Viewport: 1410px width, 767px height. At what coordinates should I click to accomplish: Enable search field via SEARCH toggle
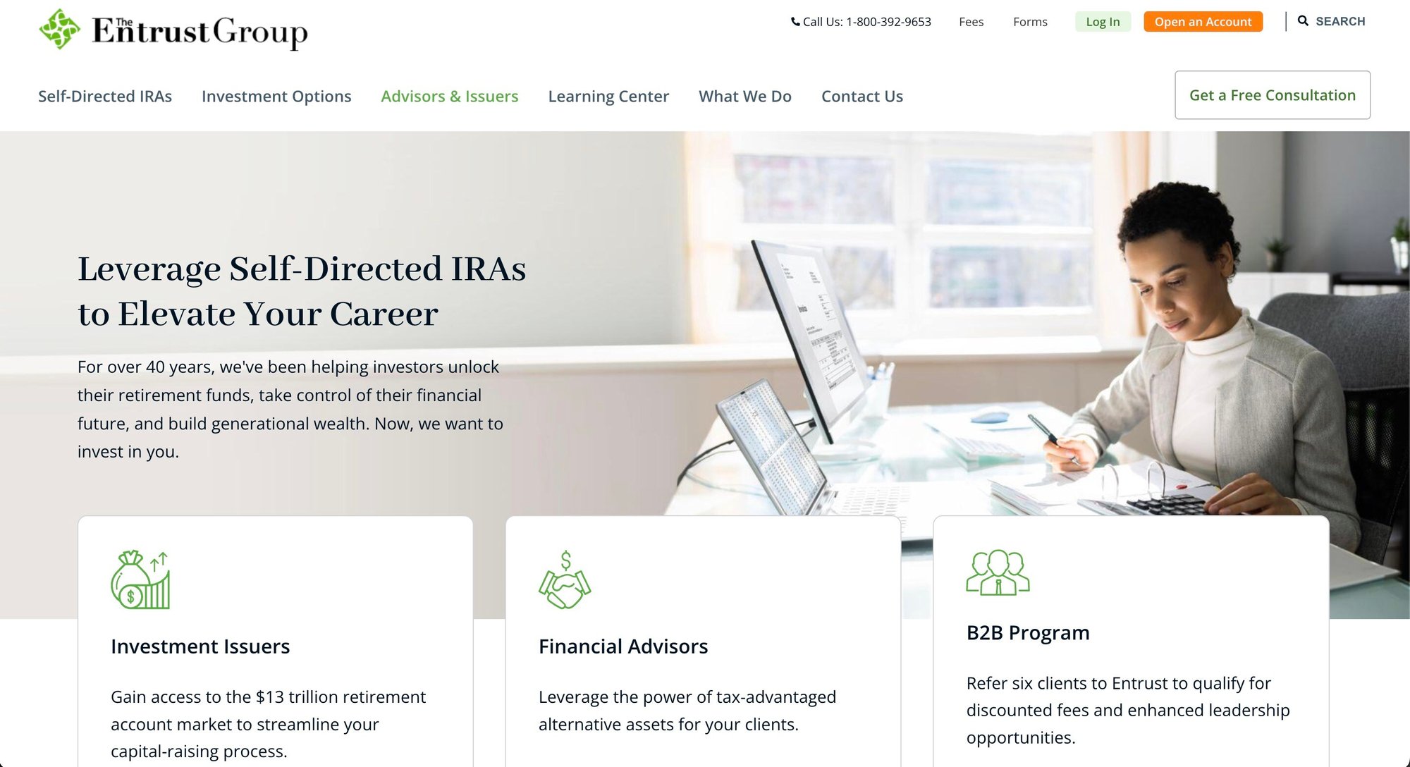point(1330,20)
